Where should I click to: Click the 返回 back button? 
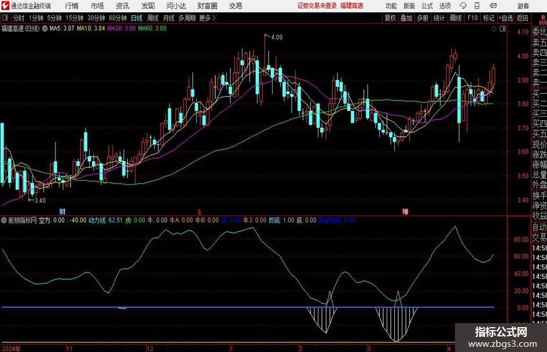coord(522,18)
